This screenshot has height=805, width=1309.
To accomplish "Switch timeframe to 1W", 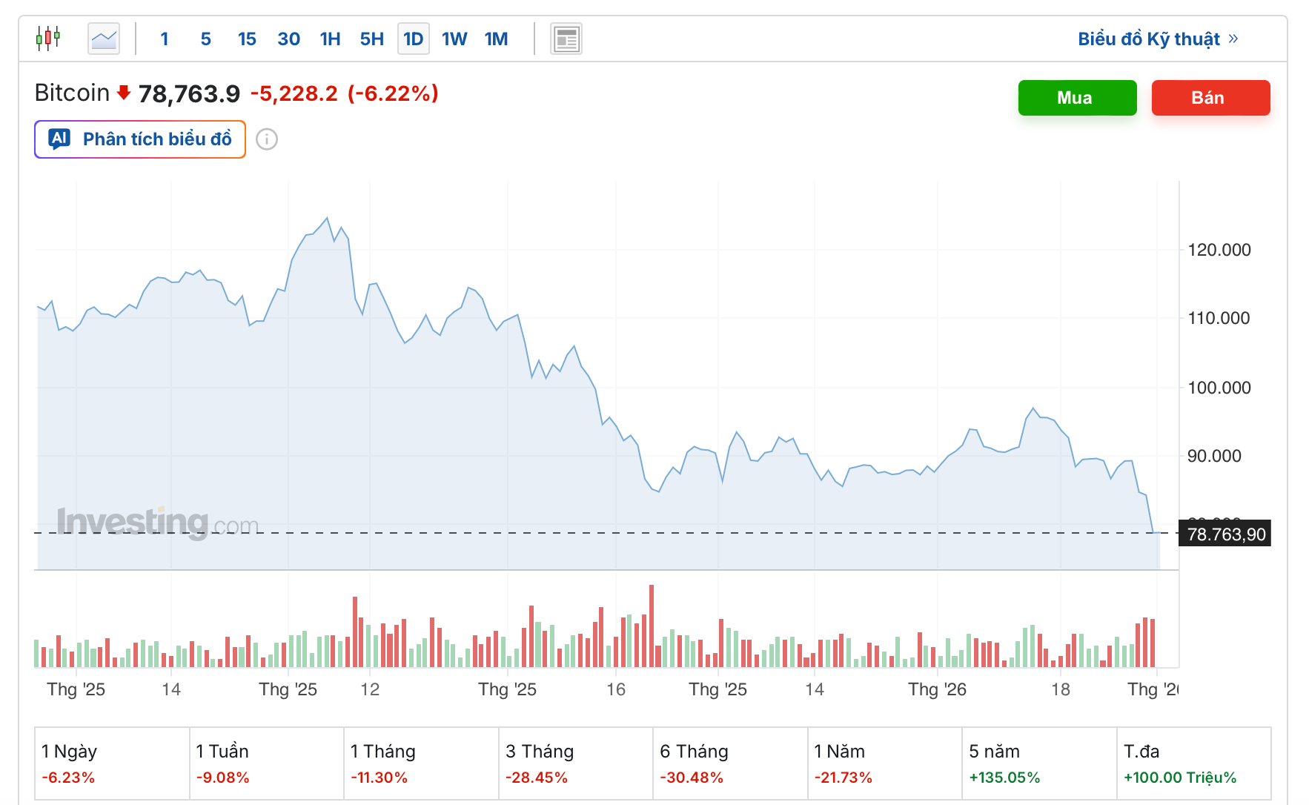I will coord(454,39).
